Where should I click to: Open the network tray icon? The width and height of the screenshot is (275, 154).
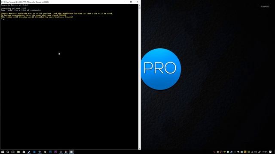pos(252,152)
